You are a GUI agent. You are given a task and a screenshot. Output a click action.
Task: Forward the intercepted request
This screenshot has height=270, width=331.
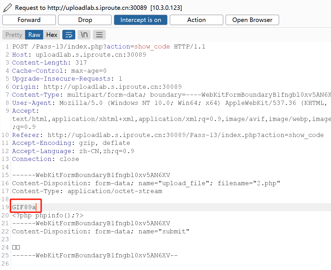click(x=29, y=20)
